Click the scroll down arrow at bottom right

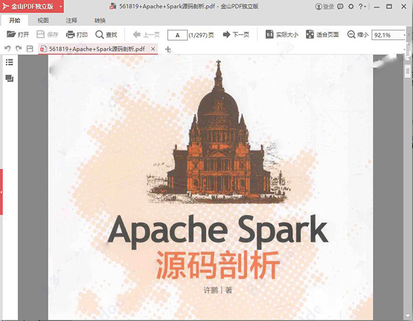tap(407, 316)
